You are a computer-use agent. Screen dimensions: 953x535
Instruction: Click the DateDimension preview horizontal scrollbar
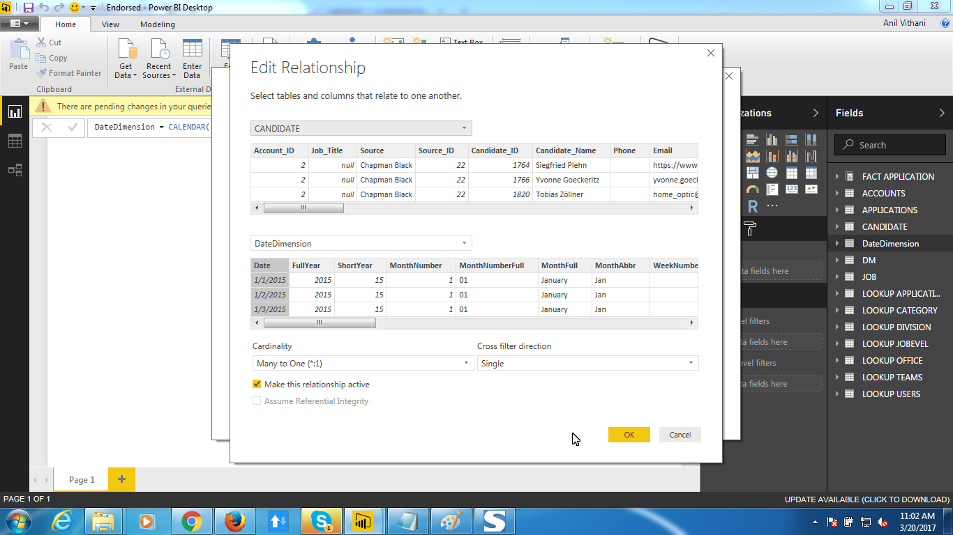(x=320, y=323)
